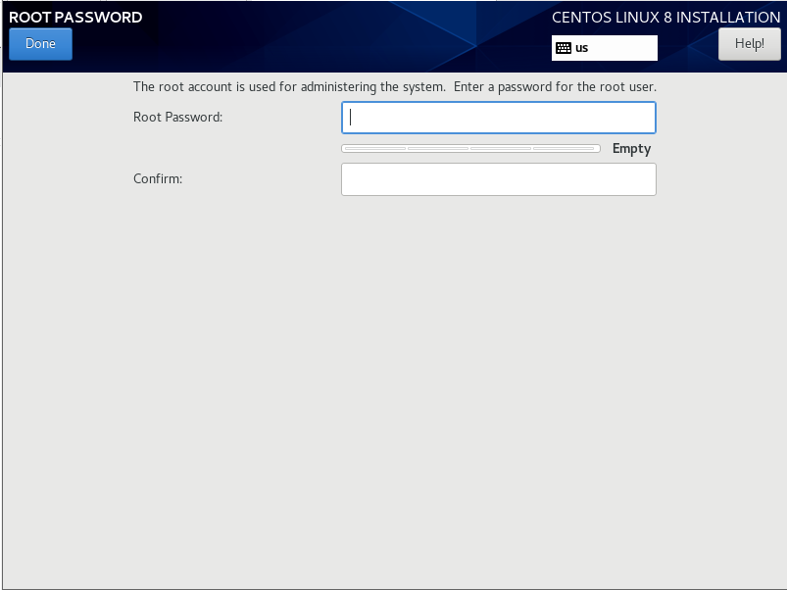Focus the Root Password input field

coord(499,118)
